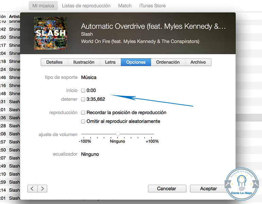The width and height of the screenshot is (262, 204).
Task: Click the -100% end of volume slider
Action: (x=85, y=141)
